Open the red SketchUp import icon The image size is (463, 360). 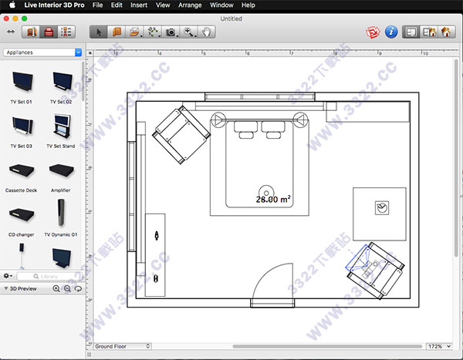point(373,32)
